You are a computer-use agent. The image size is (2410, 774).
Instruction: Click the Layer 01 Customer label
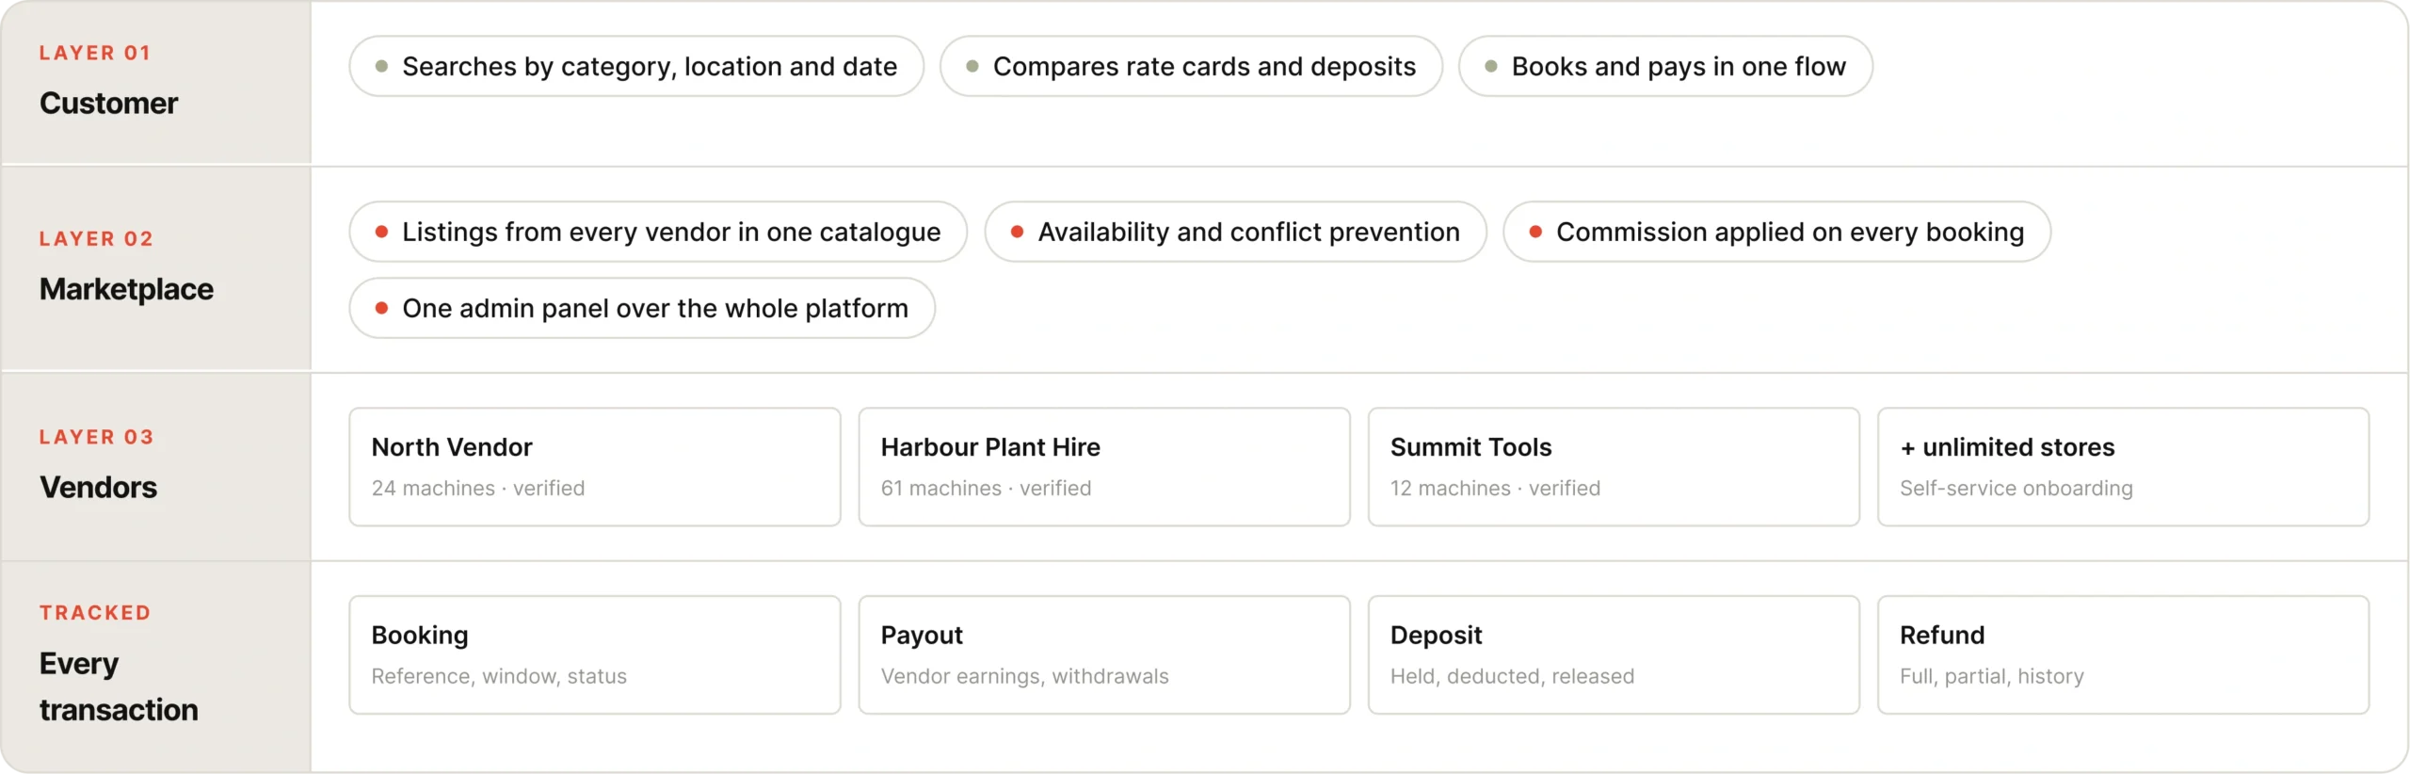click(108, 81)
